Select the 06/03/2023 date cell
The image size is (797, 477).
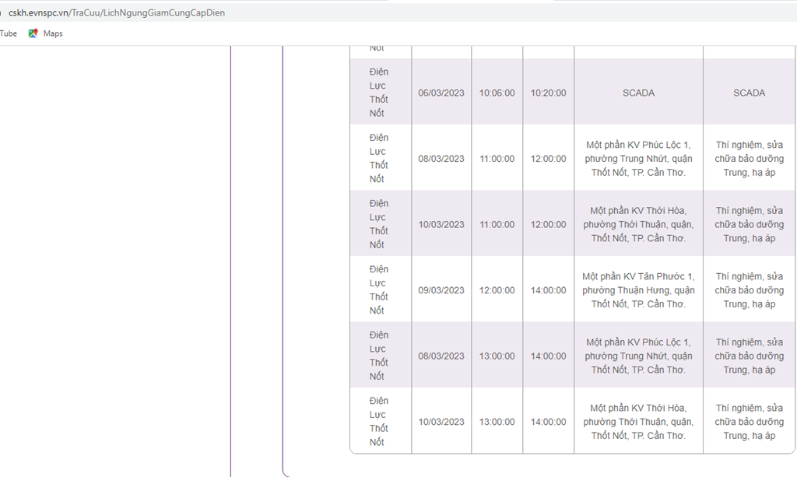(441, 93)
